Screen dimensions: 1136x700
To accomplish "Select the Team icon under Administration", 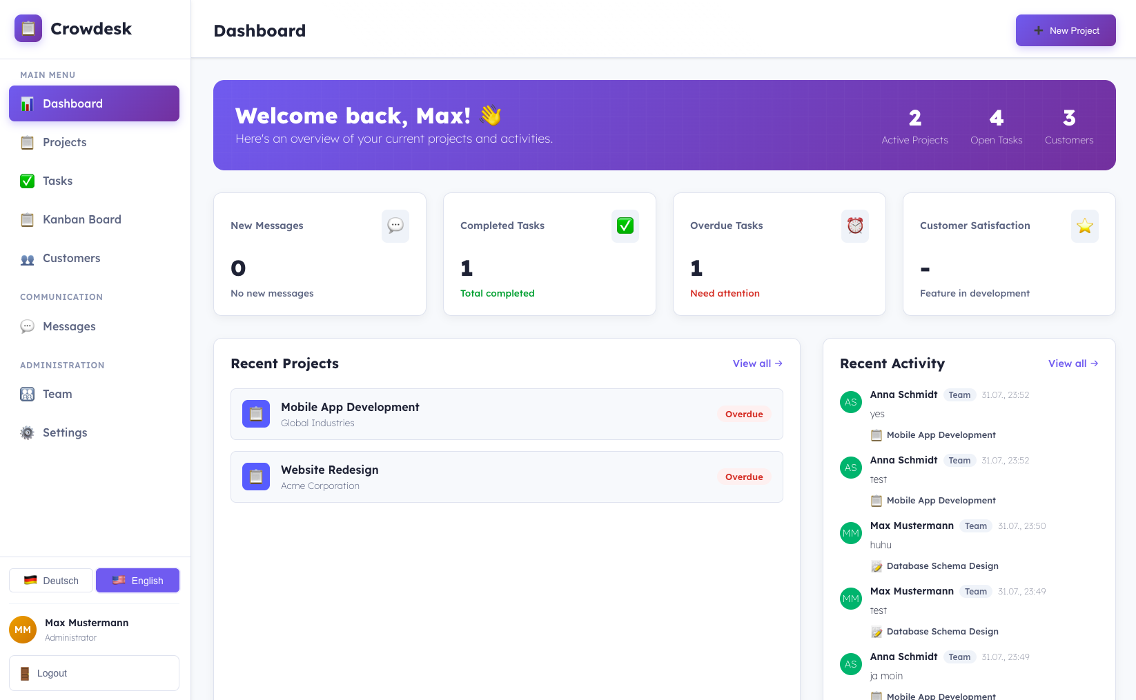I will (27, 394).
